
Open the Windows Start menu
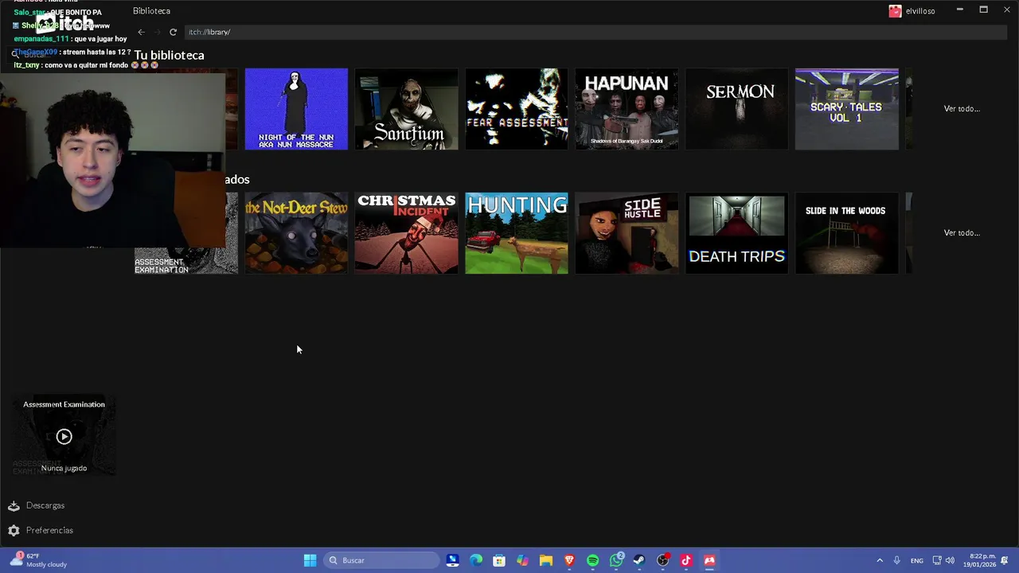point(310,560)
